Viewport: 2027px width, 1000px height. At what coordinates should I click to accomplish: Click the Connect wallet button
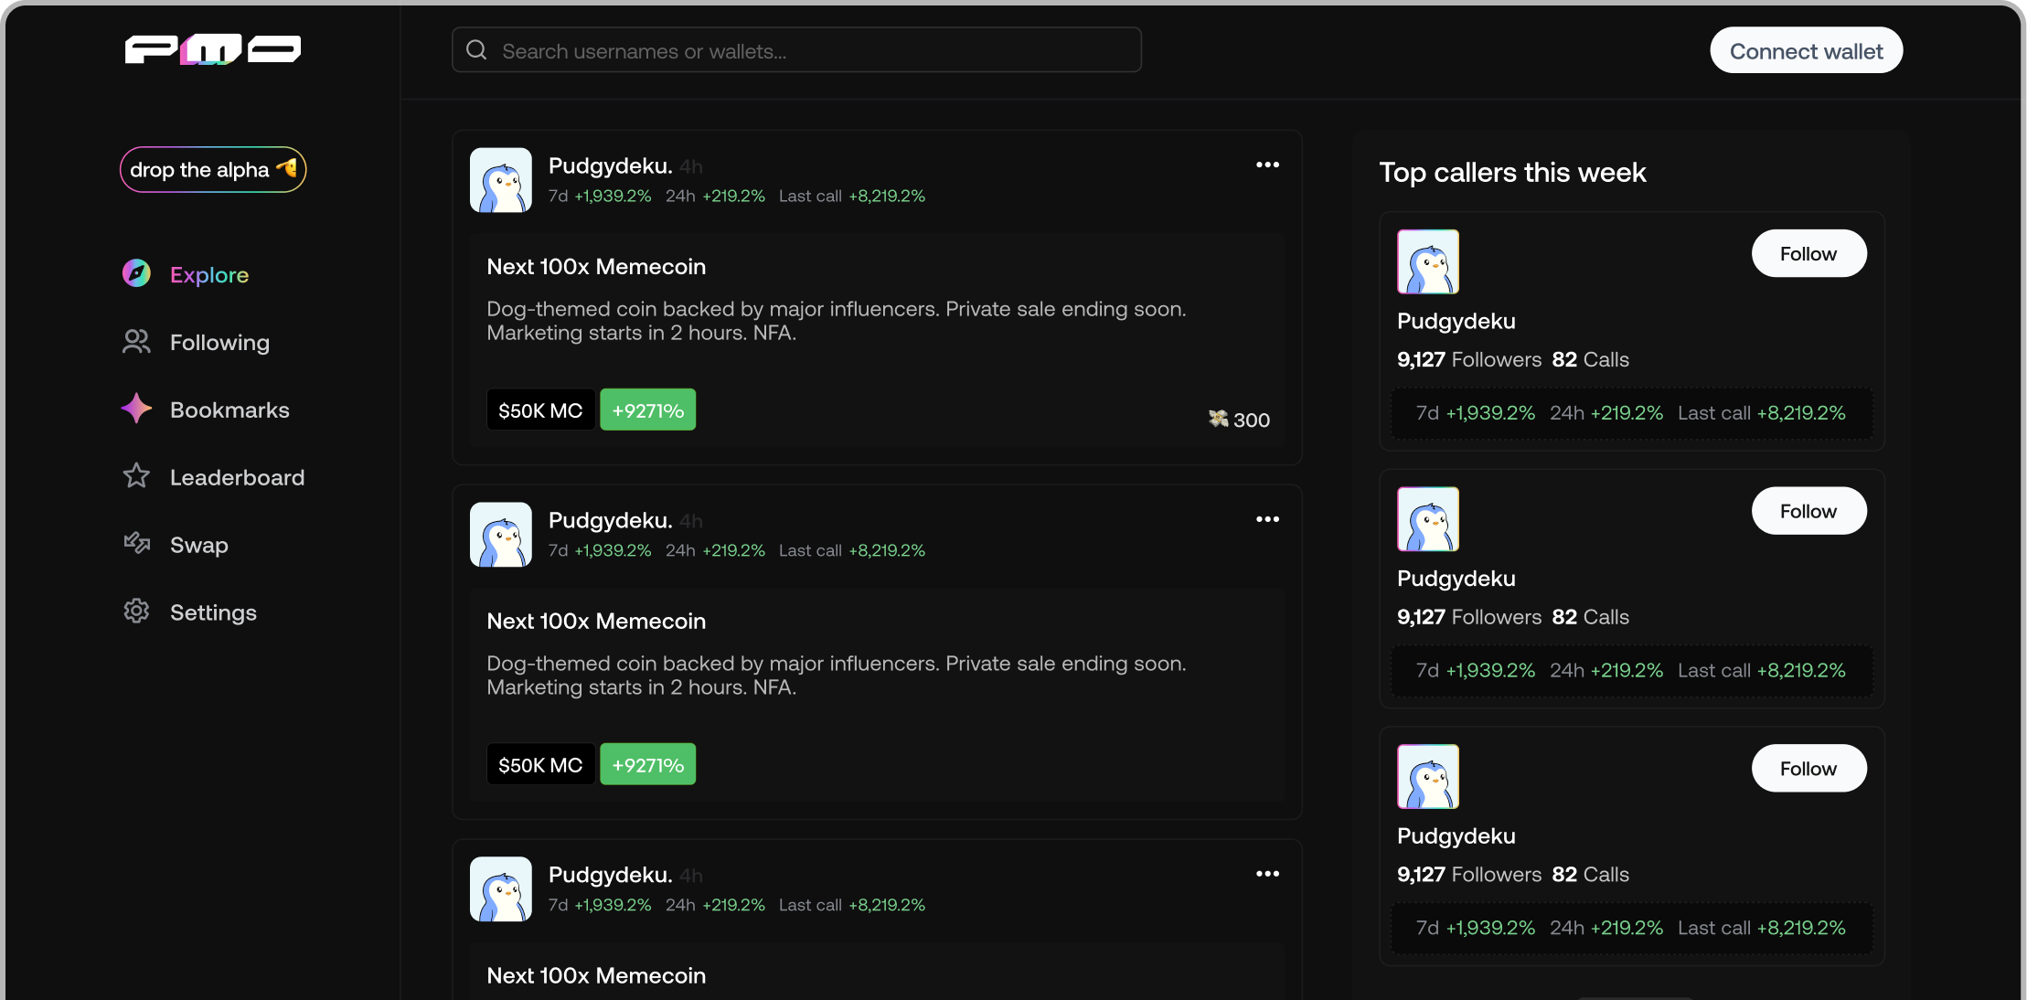pos(1806,50)
